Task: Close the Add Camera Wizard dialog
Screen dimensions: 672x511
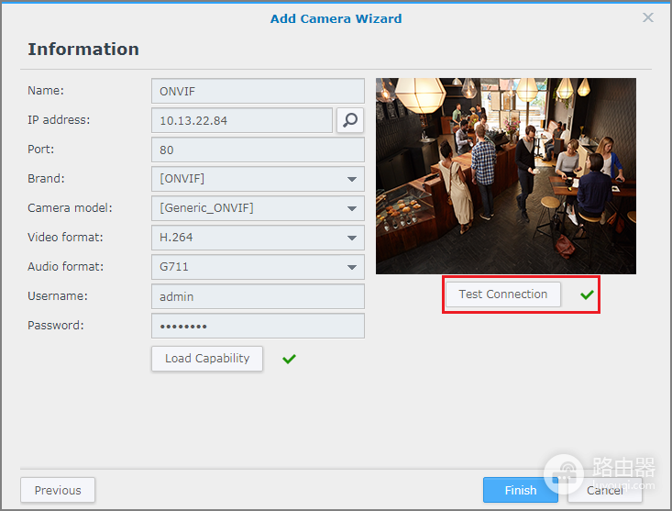Action: (648, 17)
